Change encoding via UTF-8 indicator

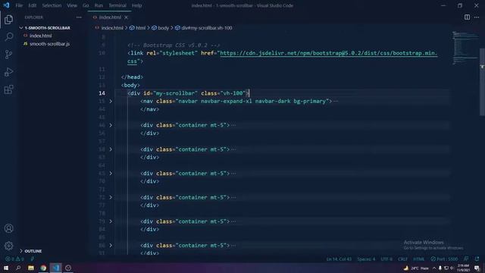click(386, 259)
